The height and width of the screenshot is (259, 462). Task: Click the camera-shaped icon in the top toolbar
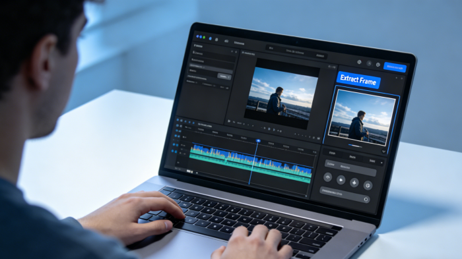(226, 42)
